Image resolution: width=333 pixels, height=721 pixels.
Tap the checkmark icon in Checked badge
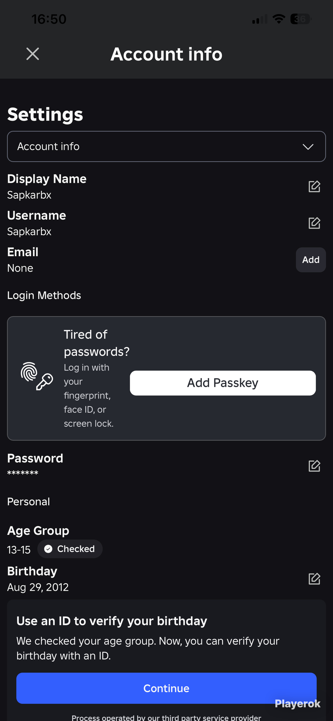pos(48,549)
